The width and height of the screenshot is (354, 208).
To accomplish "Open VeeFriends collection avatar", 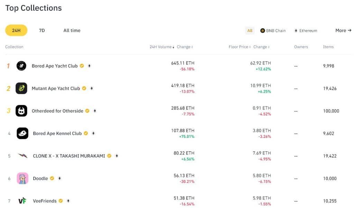I will (22, 200).
